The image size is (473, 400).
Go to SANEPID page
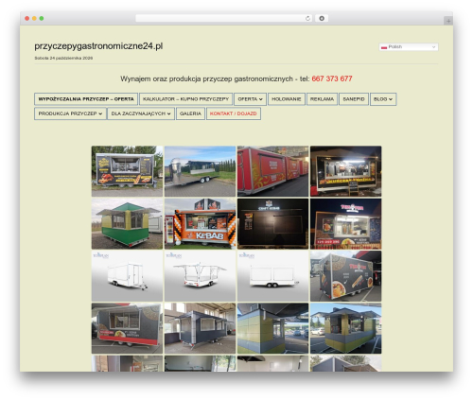(x=354, y=99)
